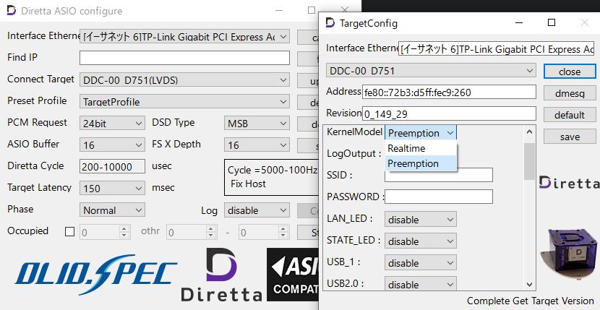Click the Diretta logo at the bottom
Screen dimensions: 600x310
pyautogui.click(x=221, y=275)
